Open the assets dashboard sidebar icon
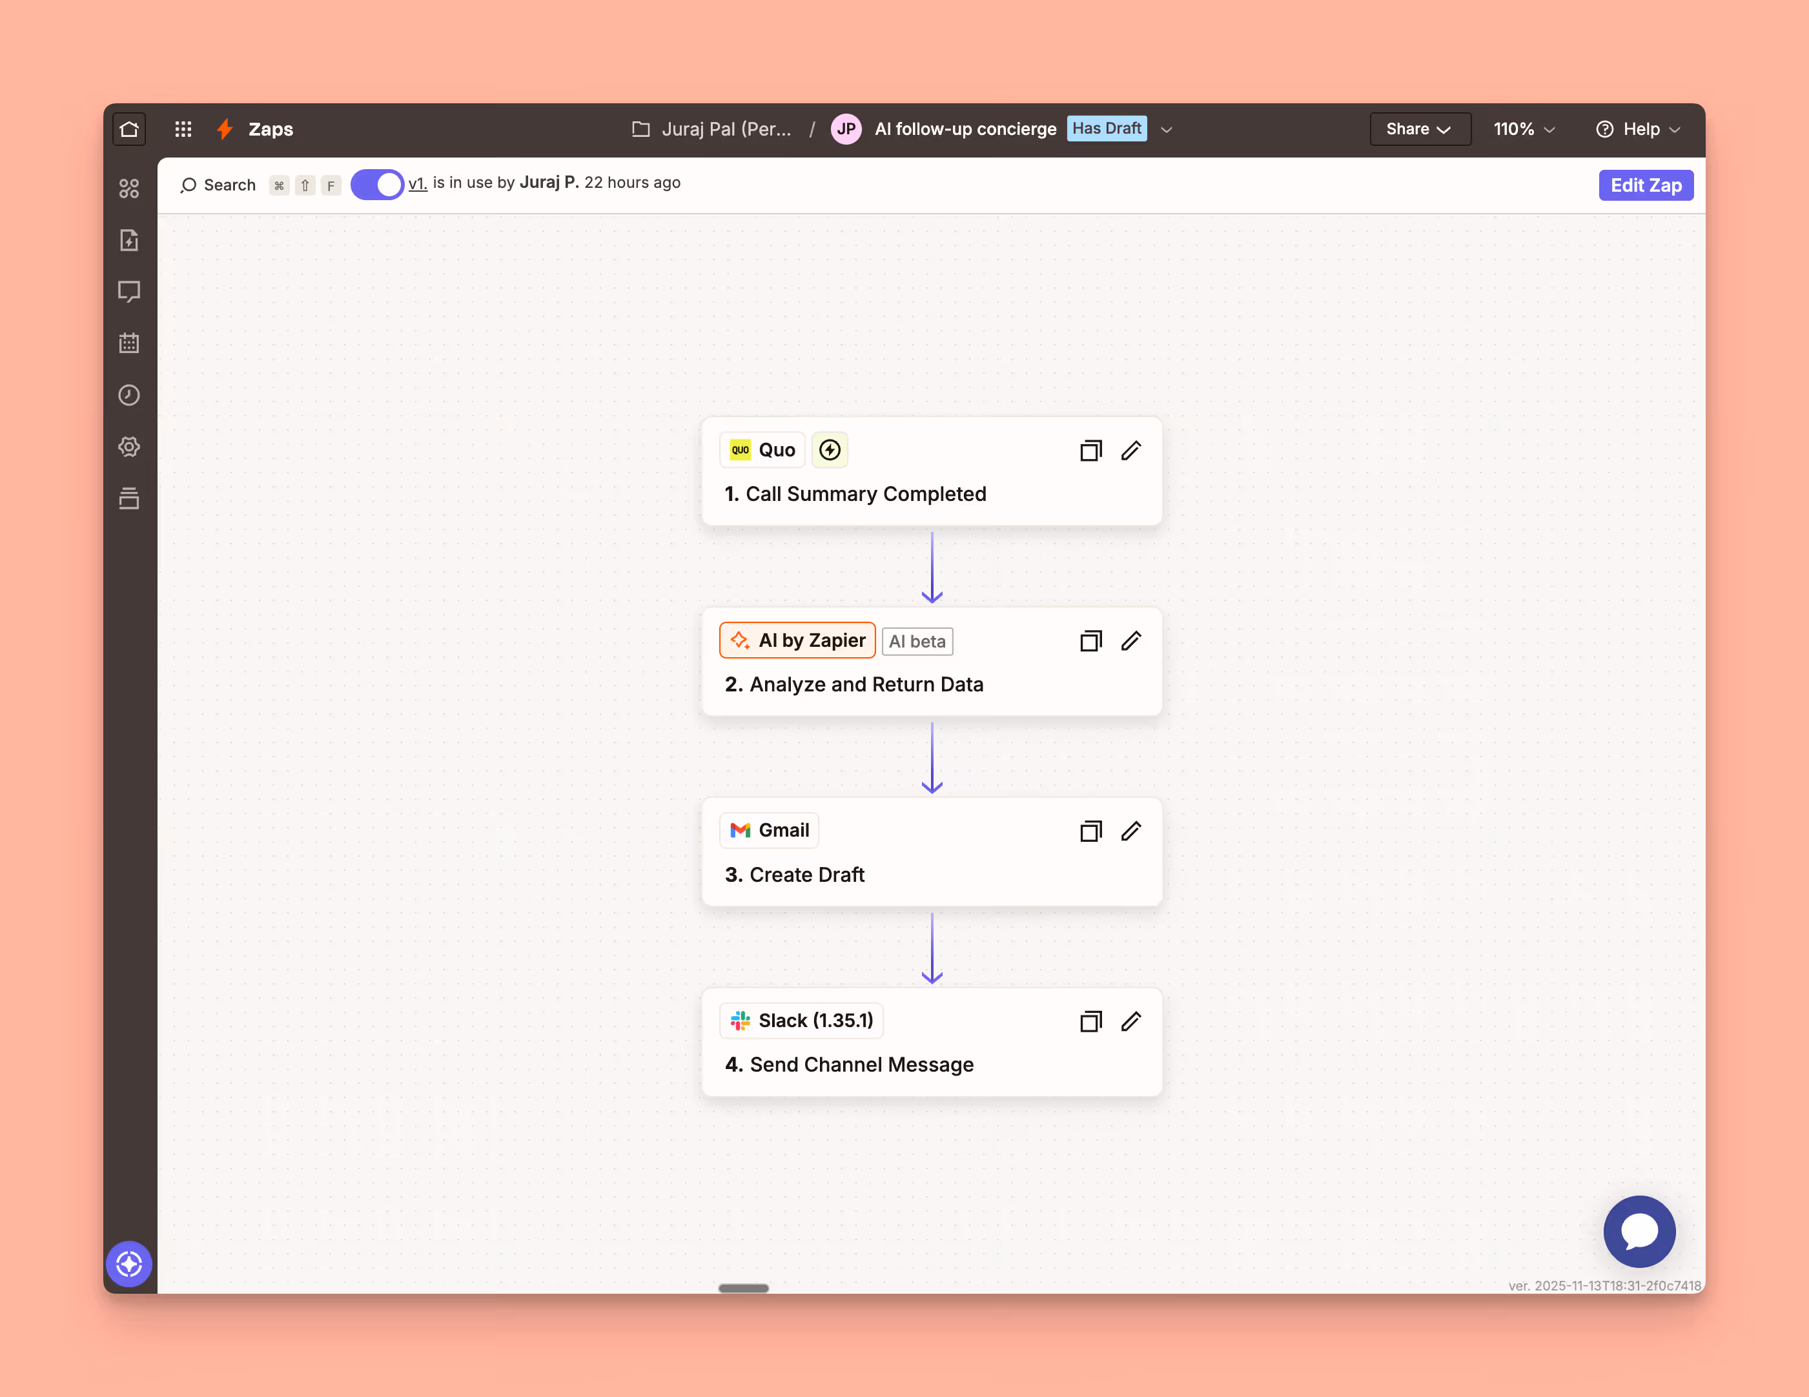Screen dimensions: 1809x1397 129,189
